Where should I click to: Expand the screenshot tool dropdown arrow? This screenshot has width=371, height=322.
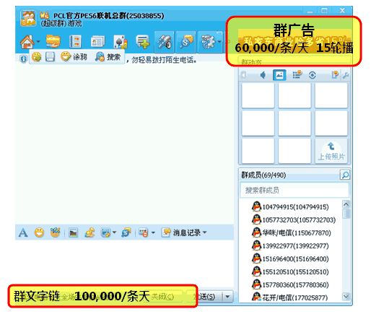tap(114, 232)
